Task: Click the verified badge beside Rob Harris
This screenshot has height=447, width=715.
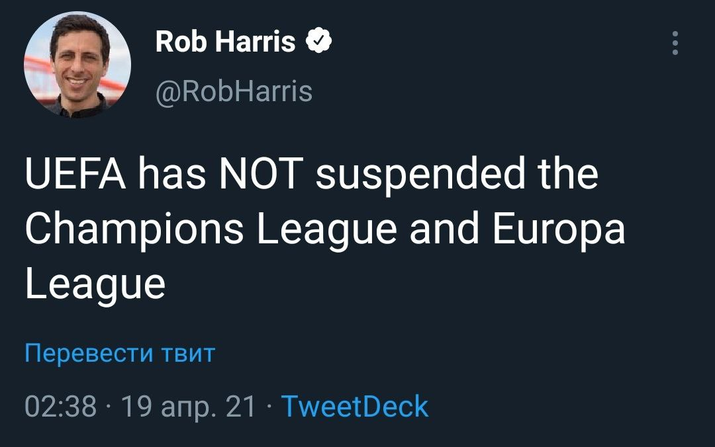Action: (318, 42)
